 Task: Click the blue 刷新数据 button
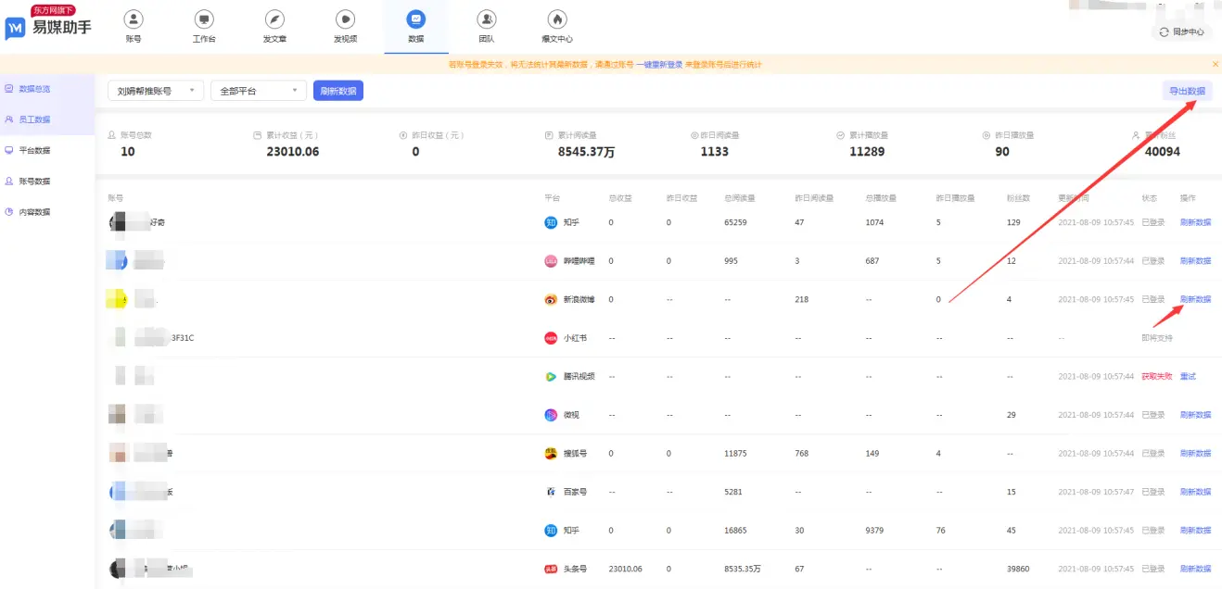(338, 91)
